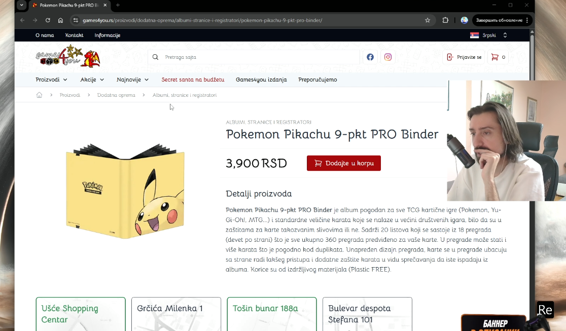
Task: Reload the page
Action: tap(48, 20)
